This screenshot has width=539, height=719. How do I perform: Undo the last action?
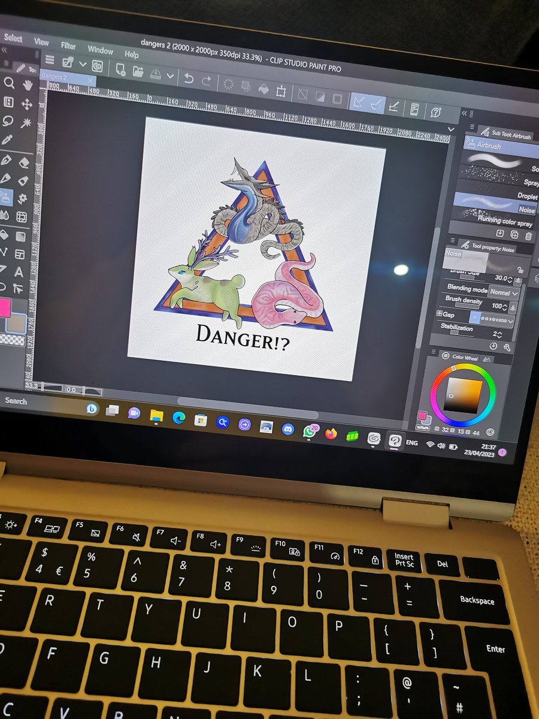[189, 78]
